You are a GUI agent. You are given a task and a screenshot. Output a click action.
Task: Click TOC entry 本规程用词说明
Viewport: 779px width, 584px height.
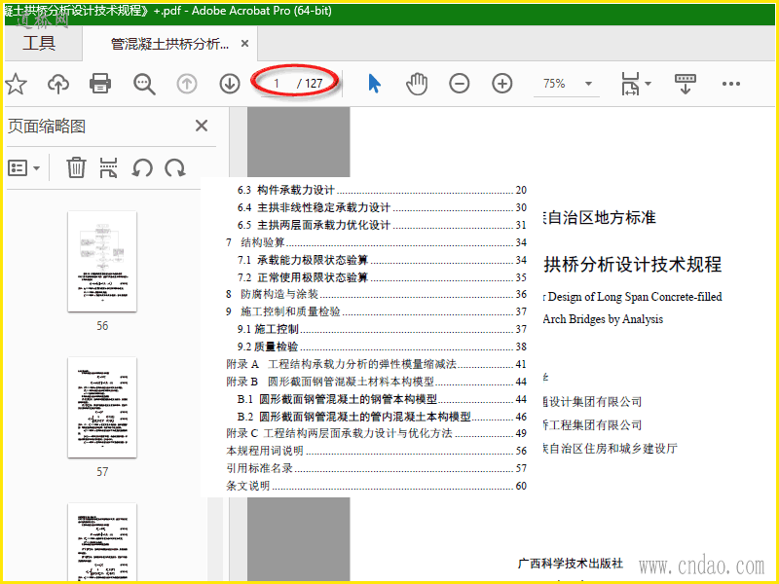pyautogui.click(x=376, y=451)
